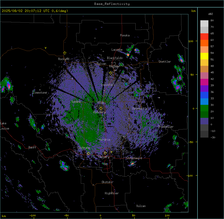Viewport: 224px width, 219px height.
Task: Click the Cochrane town label
Action: coord(84,148)
